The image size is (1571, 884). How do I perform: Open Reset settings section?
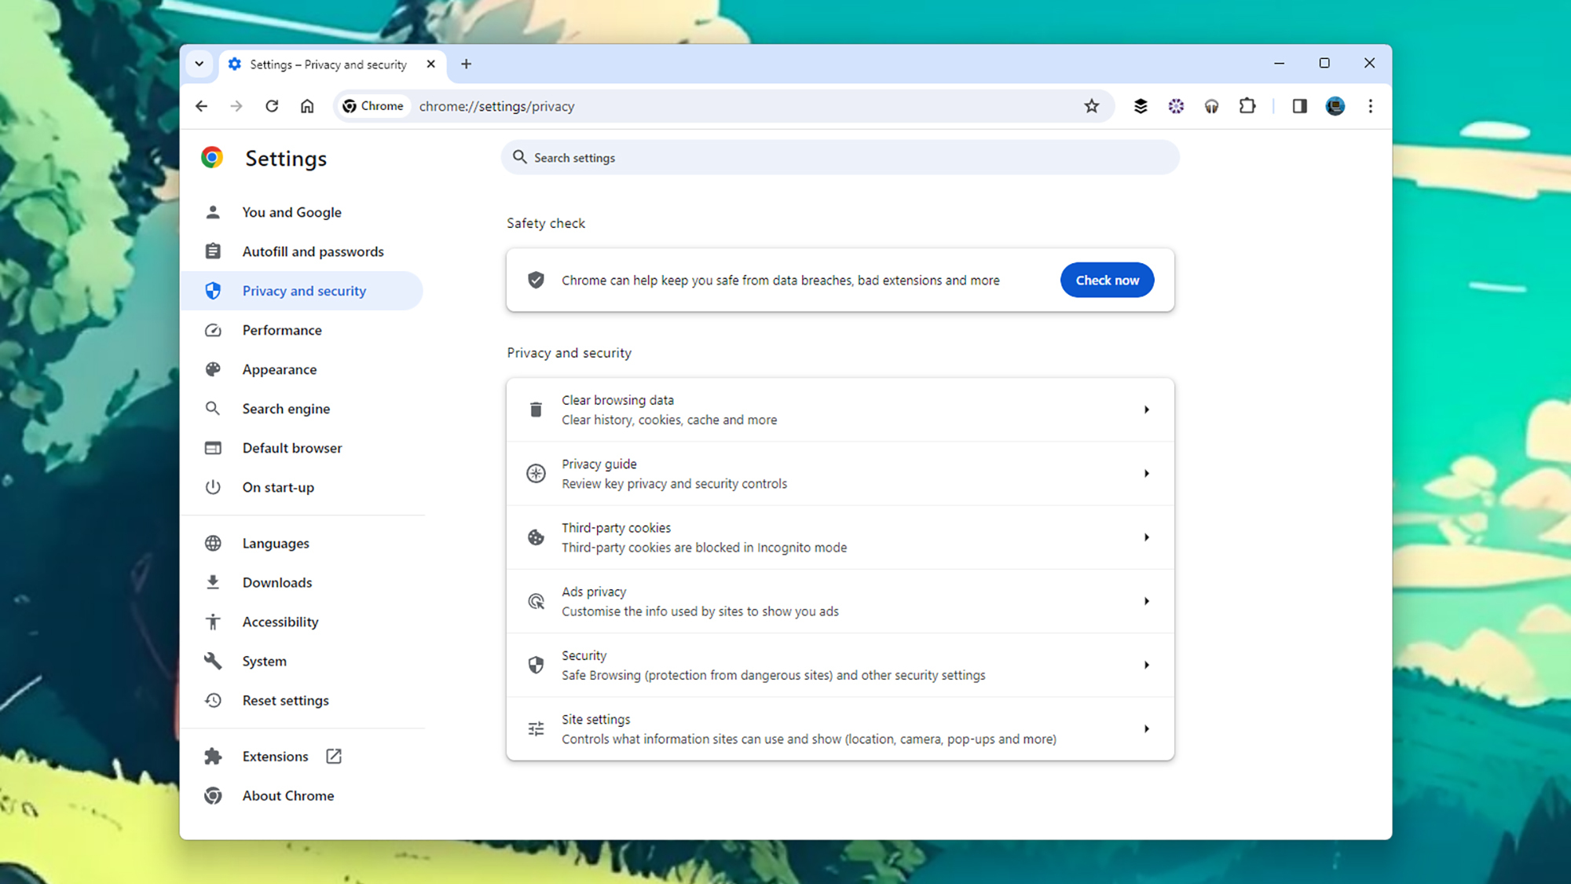click(302, 700)
